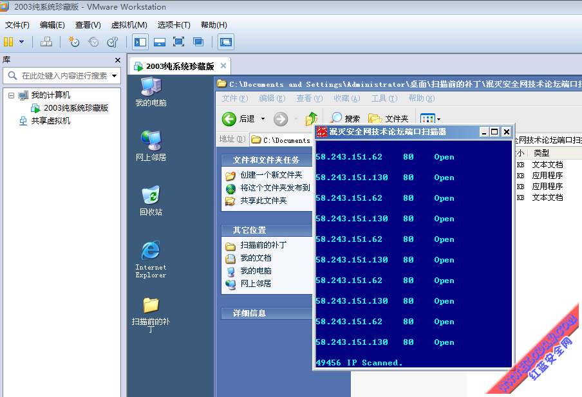Open VMware 查看(V) menu

tap(88, 25)
